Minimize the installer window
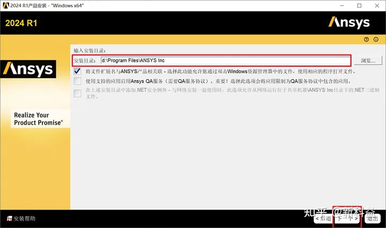The height and width of the screenshot is (228, 386). pos(342,5)
